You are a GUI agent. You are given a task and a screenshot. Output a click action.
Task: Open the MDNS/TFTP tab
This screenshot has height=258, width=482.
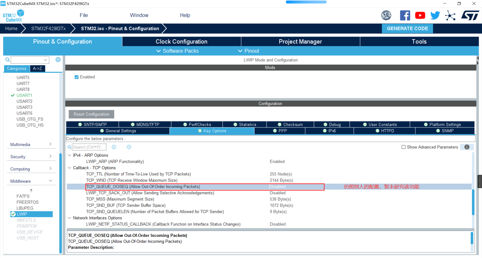[145, 124]
